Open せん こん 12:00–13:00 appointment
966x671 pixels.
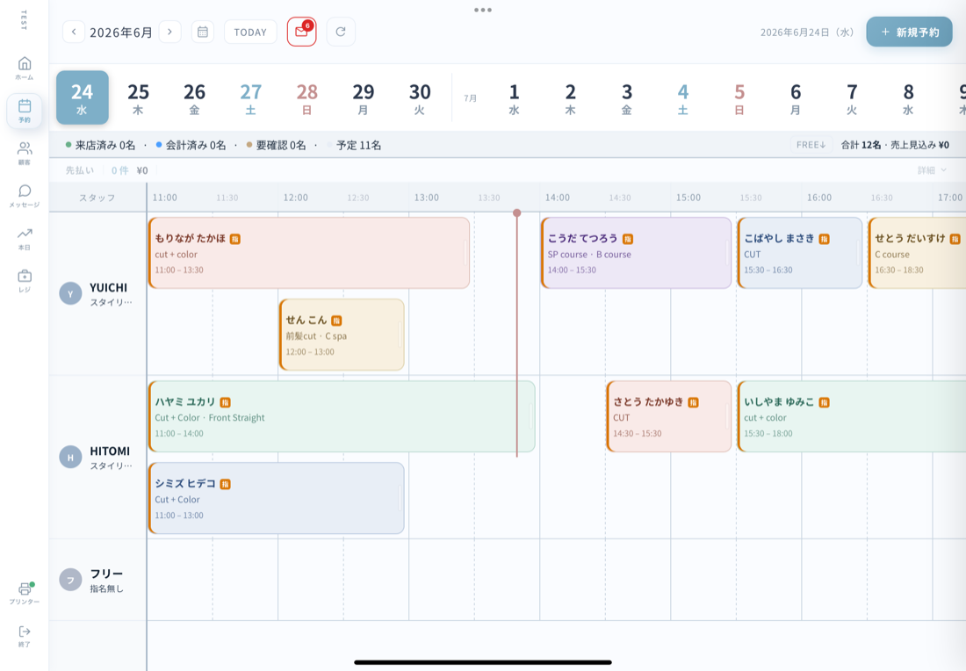coord(342,335)
